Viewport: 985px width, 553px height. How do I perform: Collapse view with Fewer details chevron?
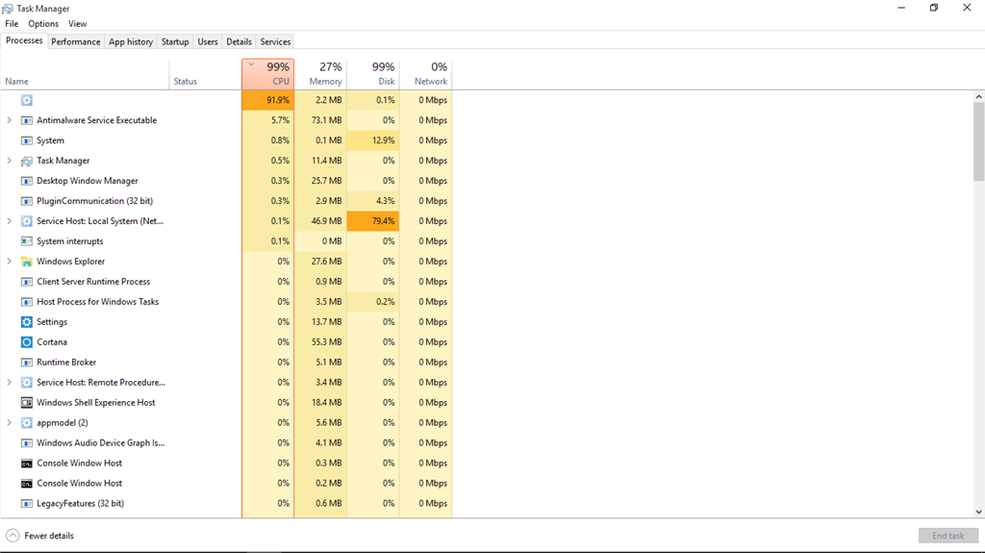click(13, 536)
